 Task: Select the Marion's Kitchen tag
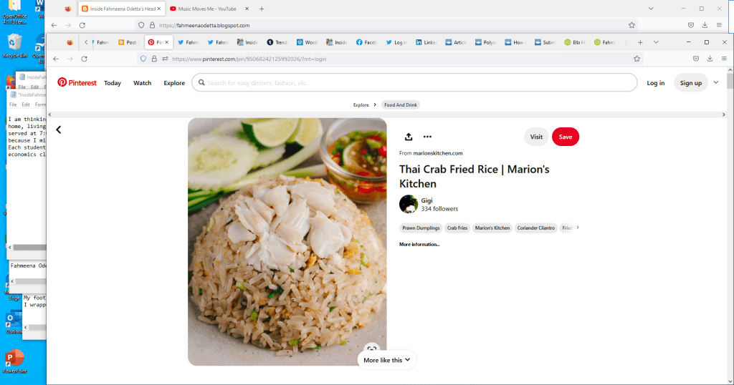tap(492, 228)
